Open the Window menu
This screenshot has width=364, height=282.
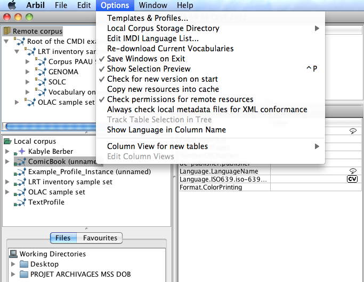153,5
